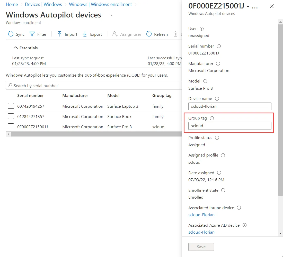This screenshot has width=283, height=257.
Task: Click the Sync toolbar button
Action: [x=16, y=34]
